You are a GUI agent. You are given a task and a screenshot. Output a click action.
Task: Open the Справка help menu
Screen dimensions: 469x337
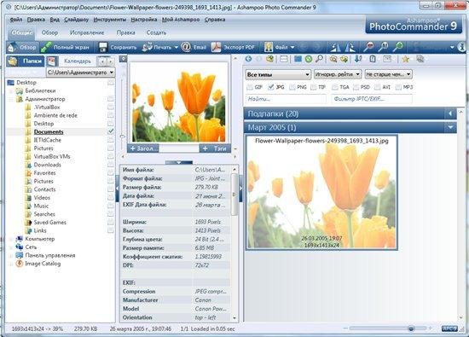pos(215,20)
